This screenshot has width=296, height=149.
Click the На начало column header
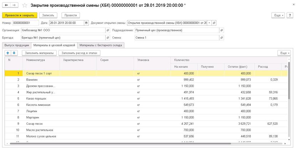[184, 67]
